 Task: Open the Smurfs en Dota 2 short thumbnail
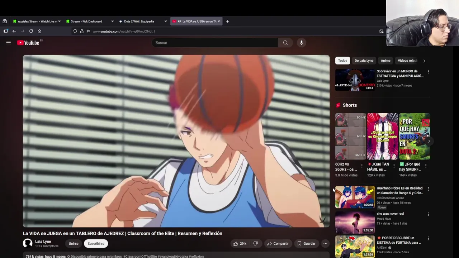415,136
